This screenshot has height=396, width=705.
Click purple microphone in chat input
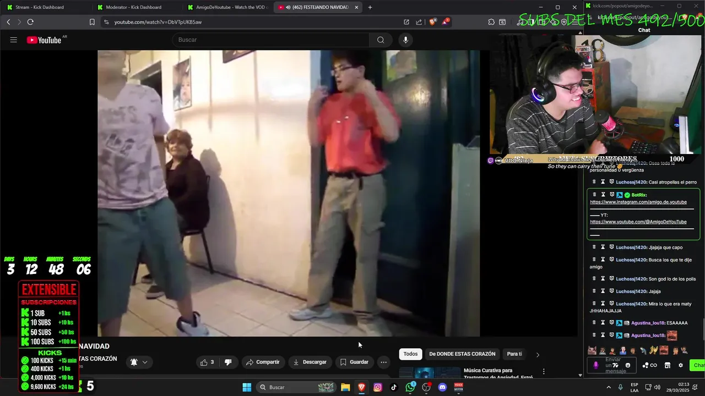click(595, 365)
